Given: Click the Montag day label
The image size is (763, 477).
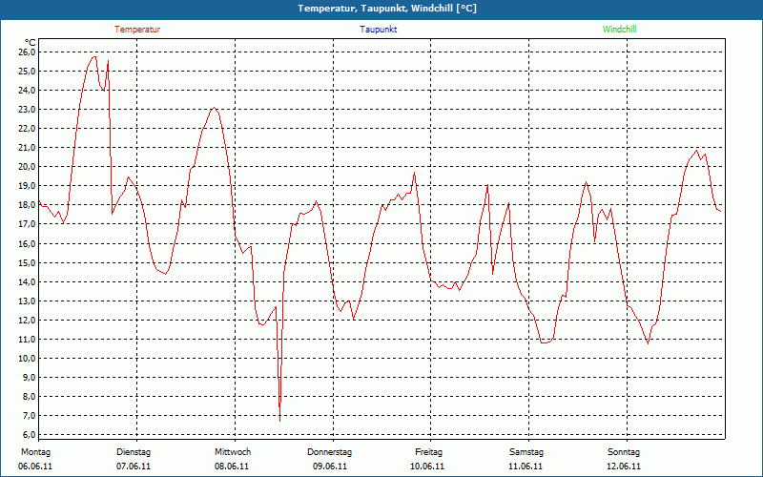Looking at the screenshot, I should [x=35, y=452].
